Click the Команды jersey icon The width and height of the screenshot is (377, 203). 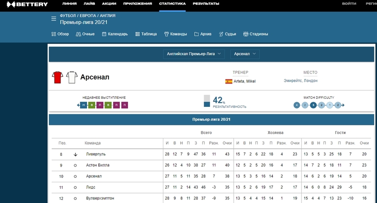point(167,34)
